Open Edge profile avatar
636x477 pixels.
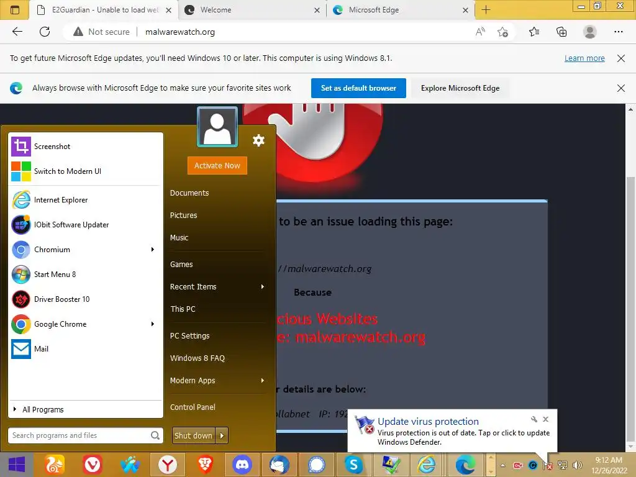pos(590,32)
